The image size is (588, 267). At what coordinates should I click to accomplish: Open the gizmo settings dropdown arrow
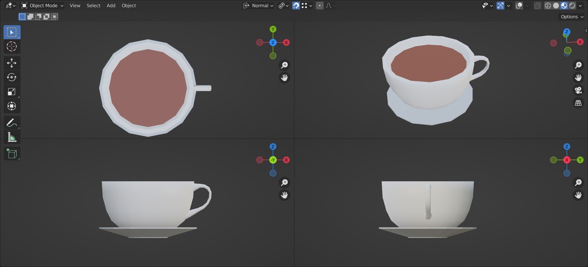coord(509,6)
